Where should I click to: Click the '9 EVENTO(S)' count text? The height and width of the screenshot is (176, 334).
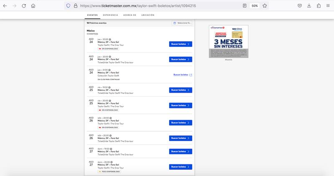pyautogui.click(x=92, y=34)
